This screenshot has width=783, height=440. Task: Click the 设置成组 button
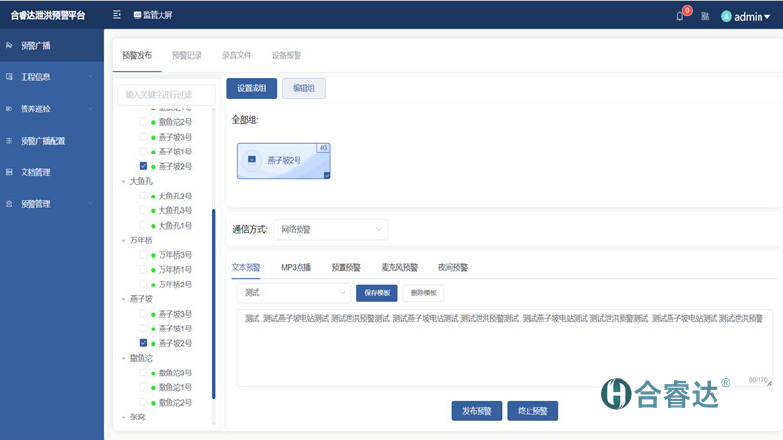(252, 88)
